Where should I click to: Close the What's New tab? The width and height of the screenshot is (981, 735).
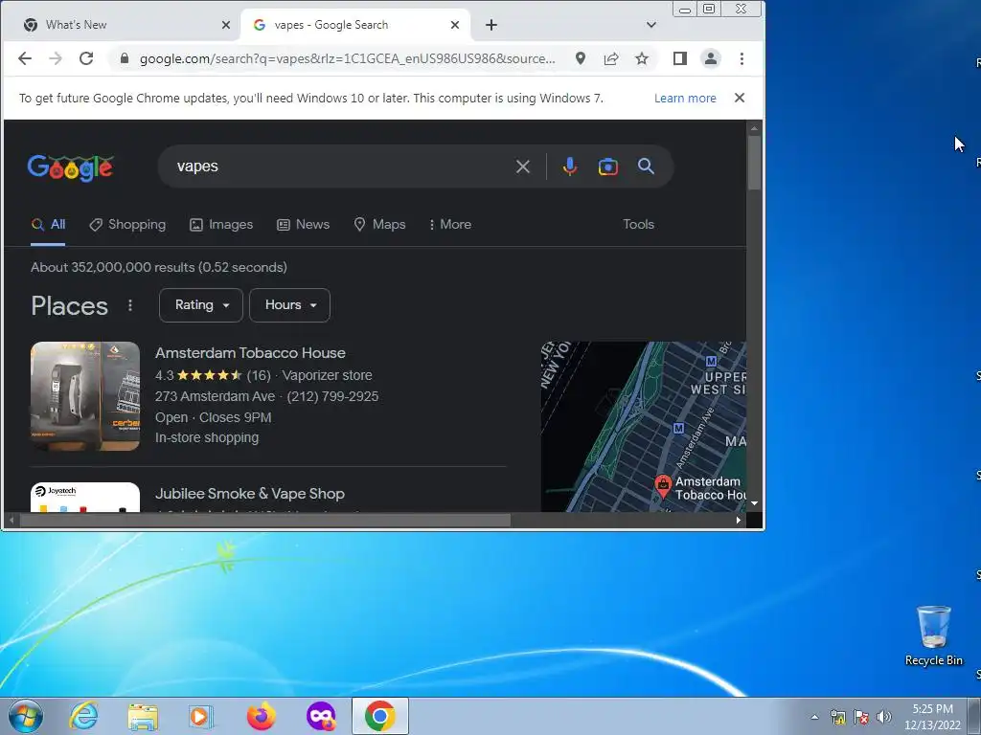[x=226, y=25]
